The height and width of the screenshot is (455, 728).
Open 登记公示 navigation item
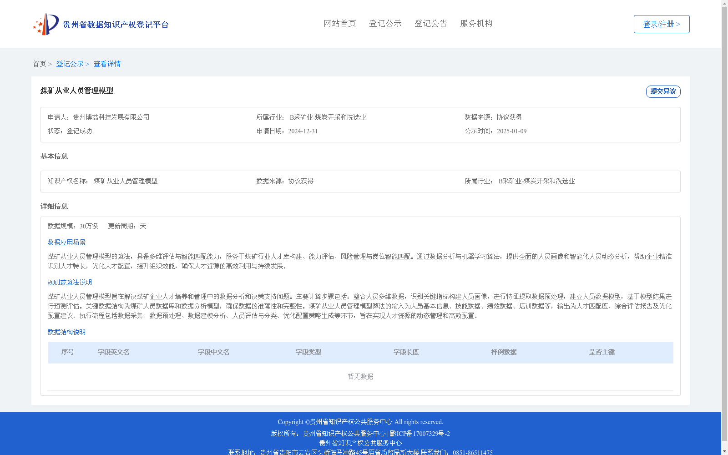(385, 23)
